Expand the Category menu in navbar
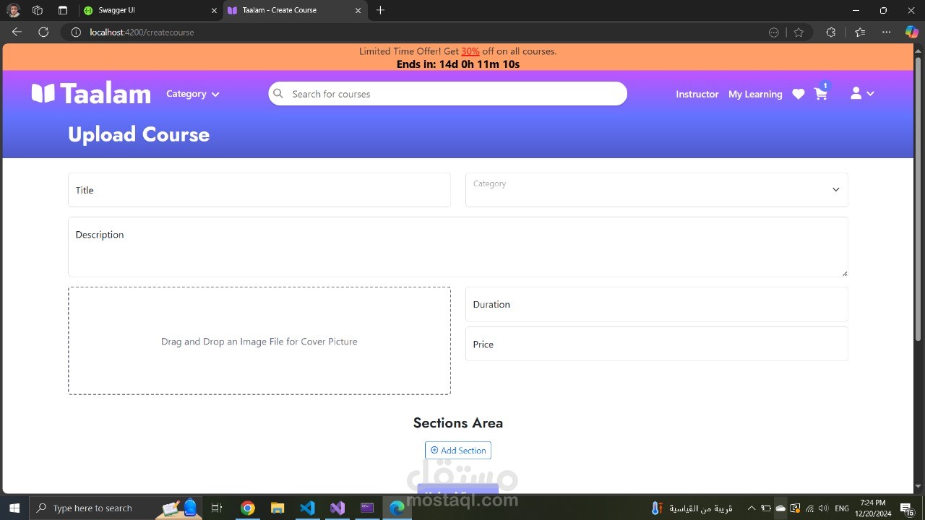 (x=193, y=94)
